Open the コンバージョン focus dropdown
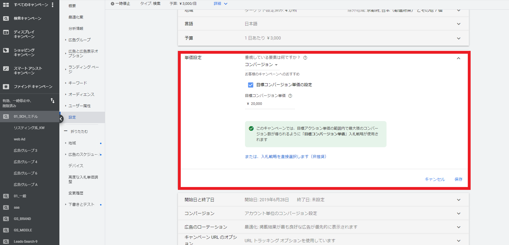 [x=261, y=65]
